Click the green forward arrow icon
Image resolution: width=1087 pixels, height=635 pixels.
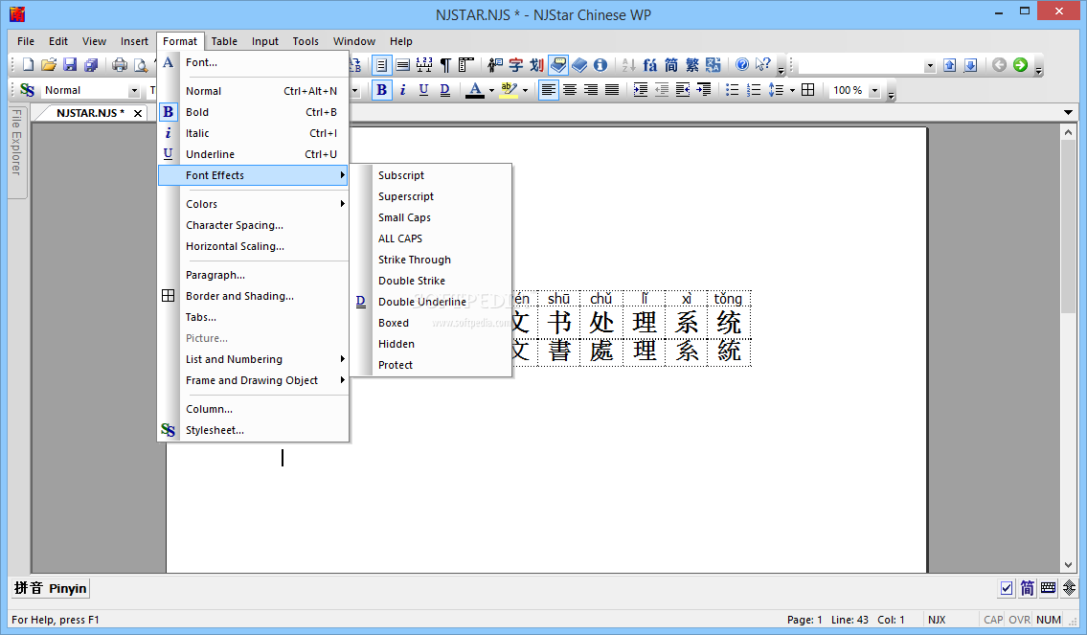(1020, 64)
